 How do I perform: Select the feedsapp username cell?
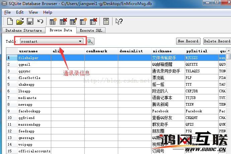click(x=34, y=131)
